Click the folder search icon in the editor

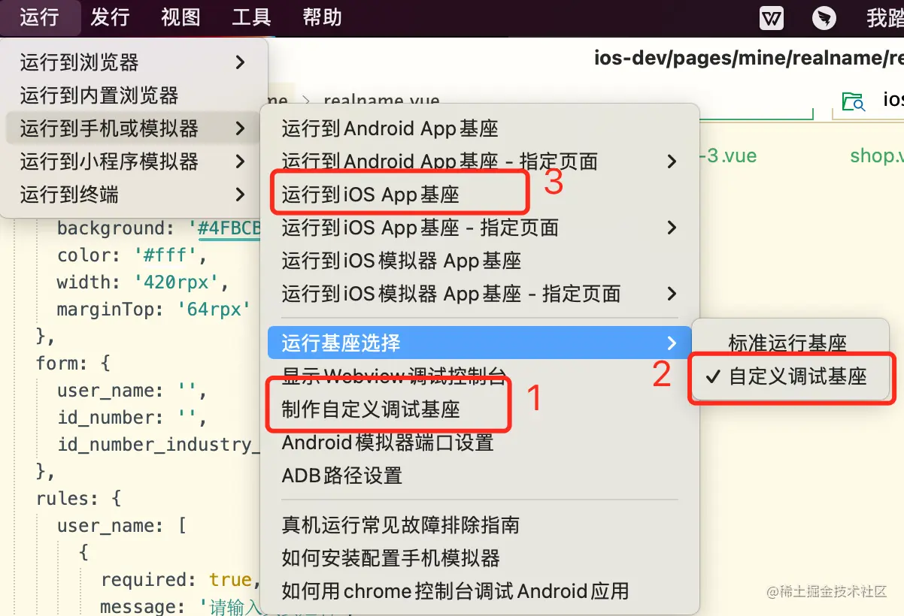[853, 101]
